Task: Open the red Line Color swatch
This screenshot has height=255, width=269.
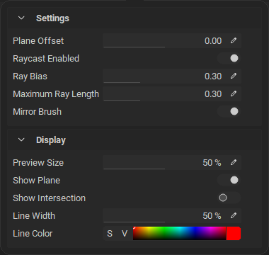Action: click(x=234, y=233)
